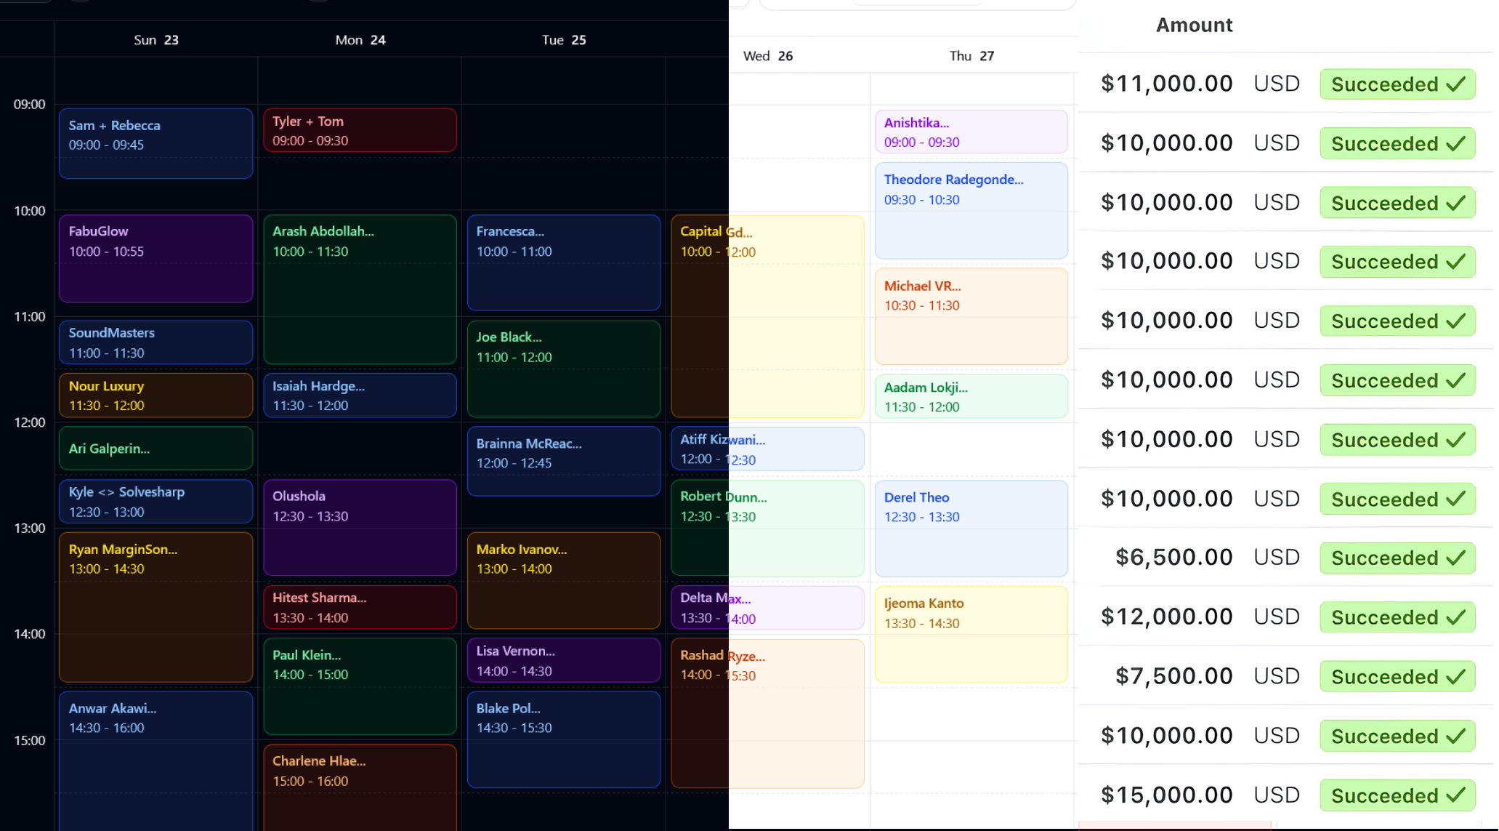Screen dimensions: 1499x831
Task: Open the Marko Ivanov 13:00 event
Action: 563,580
